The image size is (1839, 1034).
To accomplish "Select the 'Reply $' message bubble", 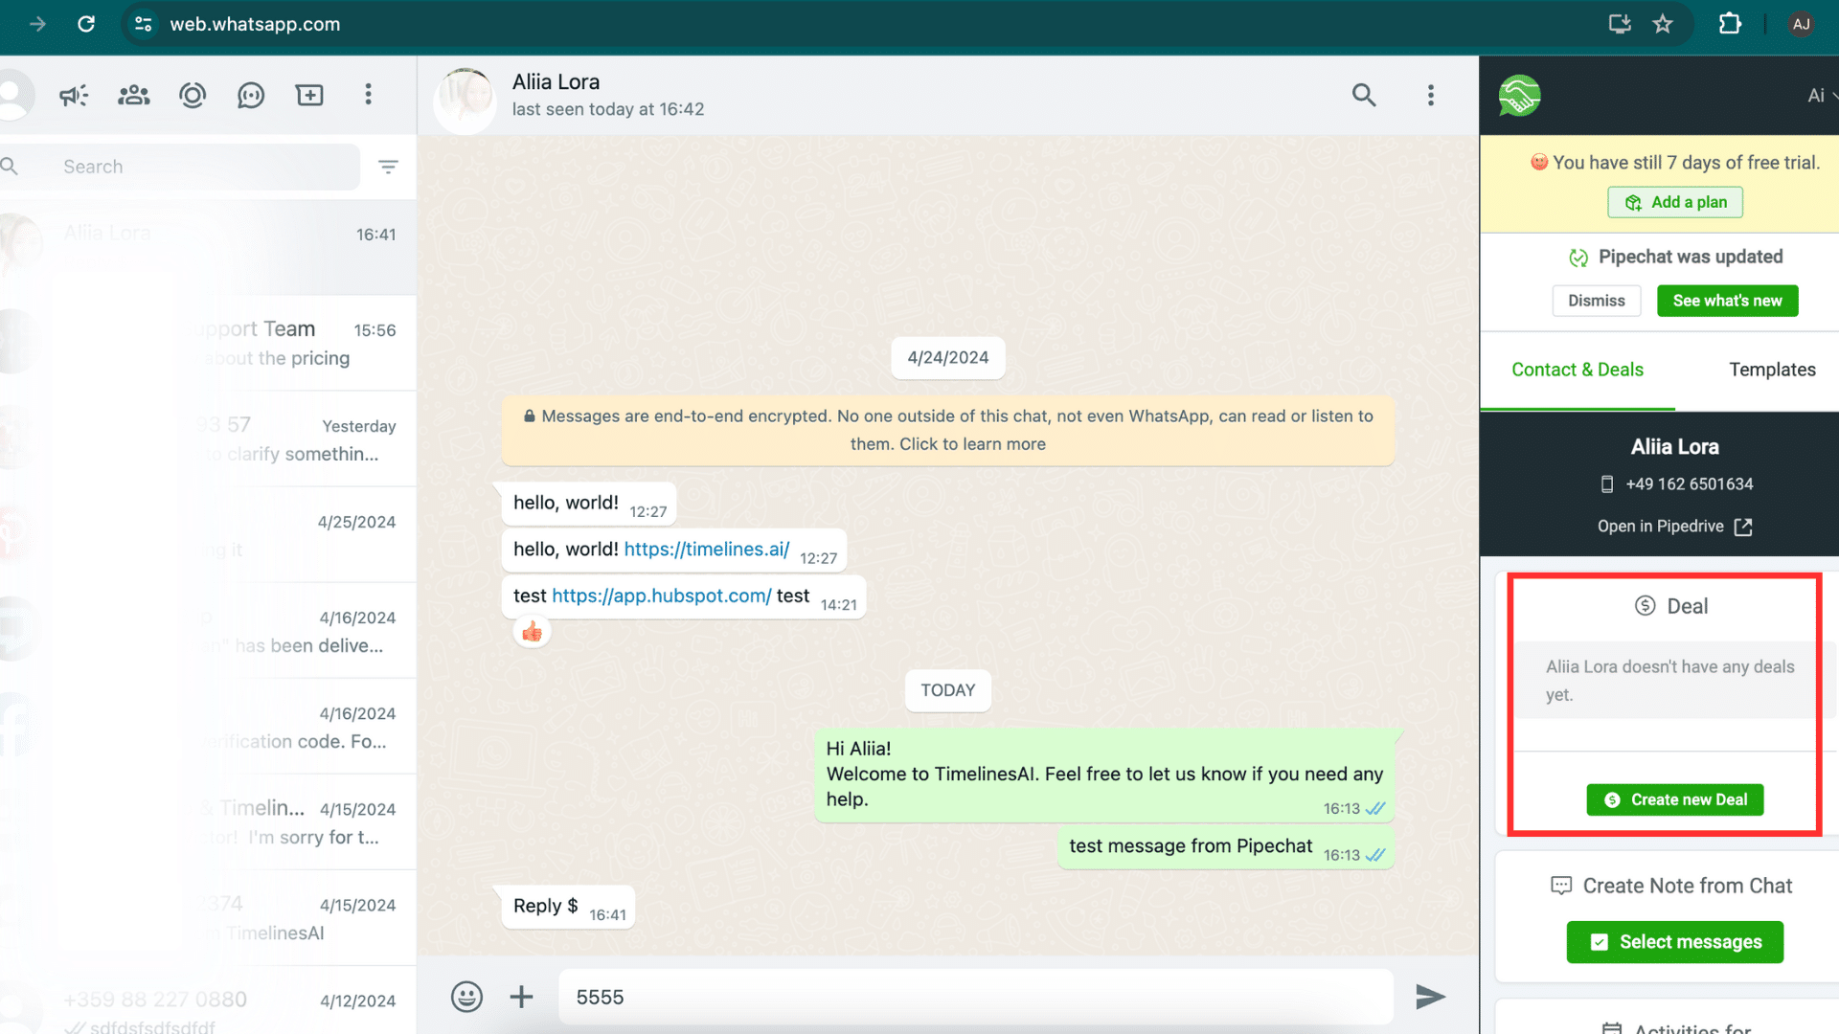I will [x=568, y=907].
